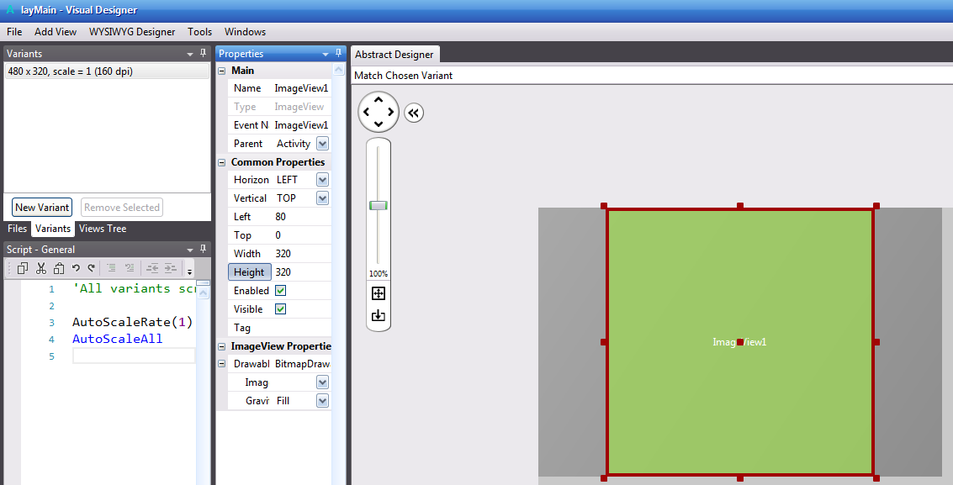Pin the Properties panel
This screenshot has height=485, width=953.
coord(338,54)
